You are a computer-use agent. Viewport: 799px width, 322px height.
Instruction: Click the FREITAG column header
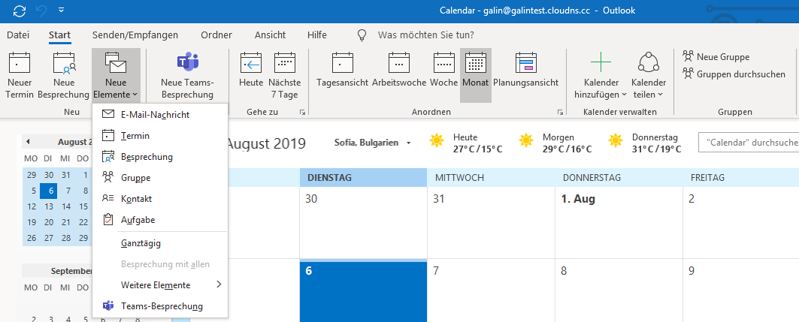[x=741, y=178]
